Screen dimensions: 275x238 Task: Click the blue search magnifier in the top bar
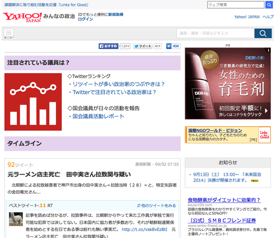(269, 5)
